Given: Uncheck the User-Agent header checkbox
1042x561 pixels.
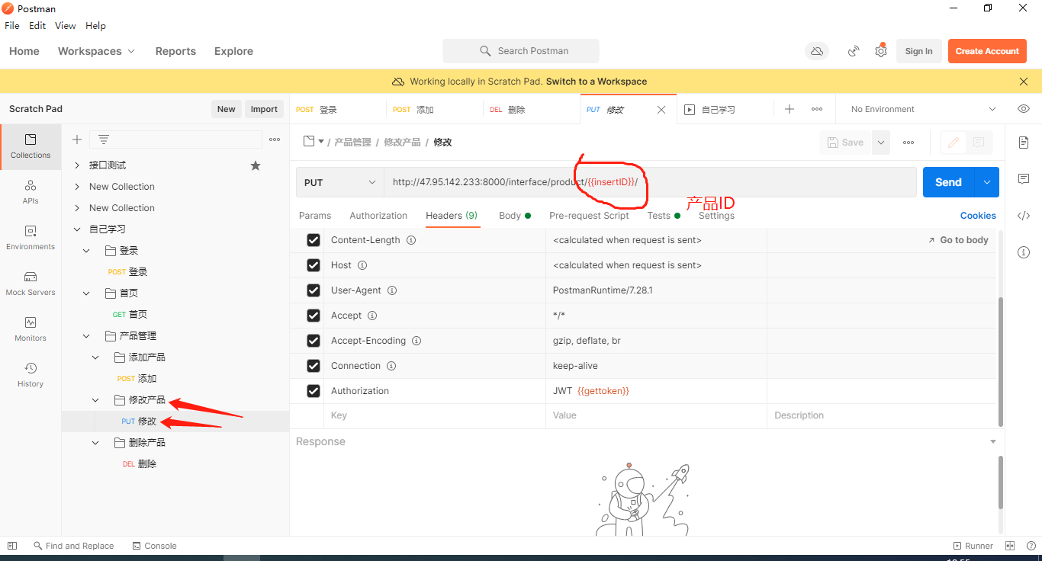Looking at the screenshot, I should point(313,290).
